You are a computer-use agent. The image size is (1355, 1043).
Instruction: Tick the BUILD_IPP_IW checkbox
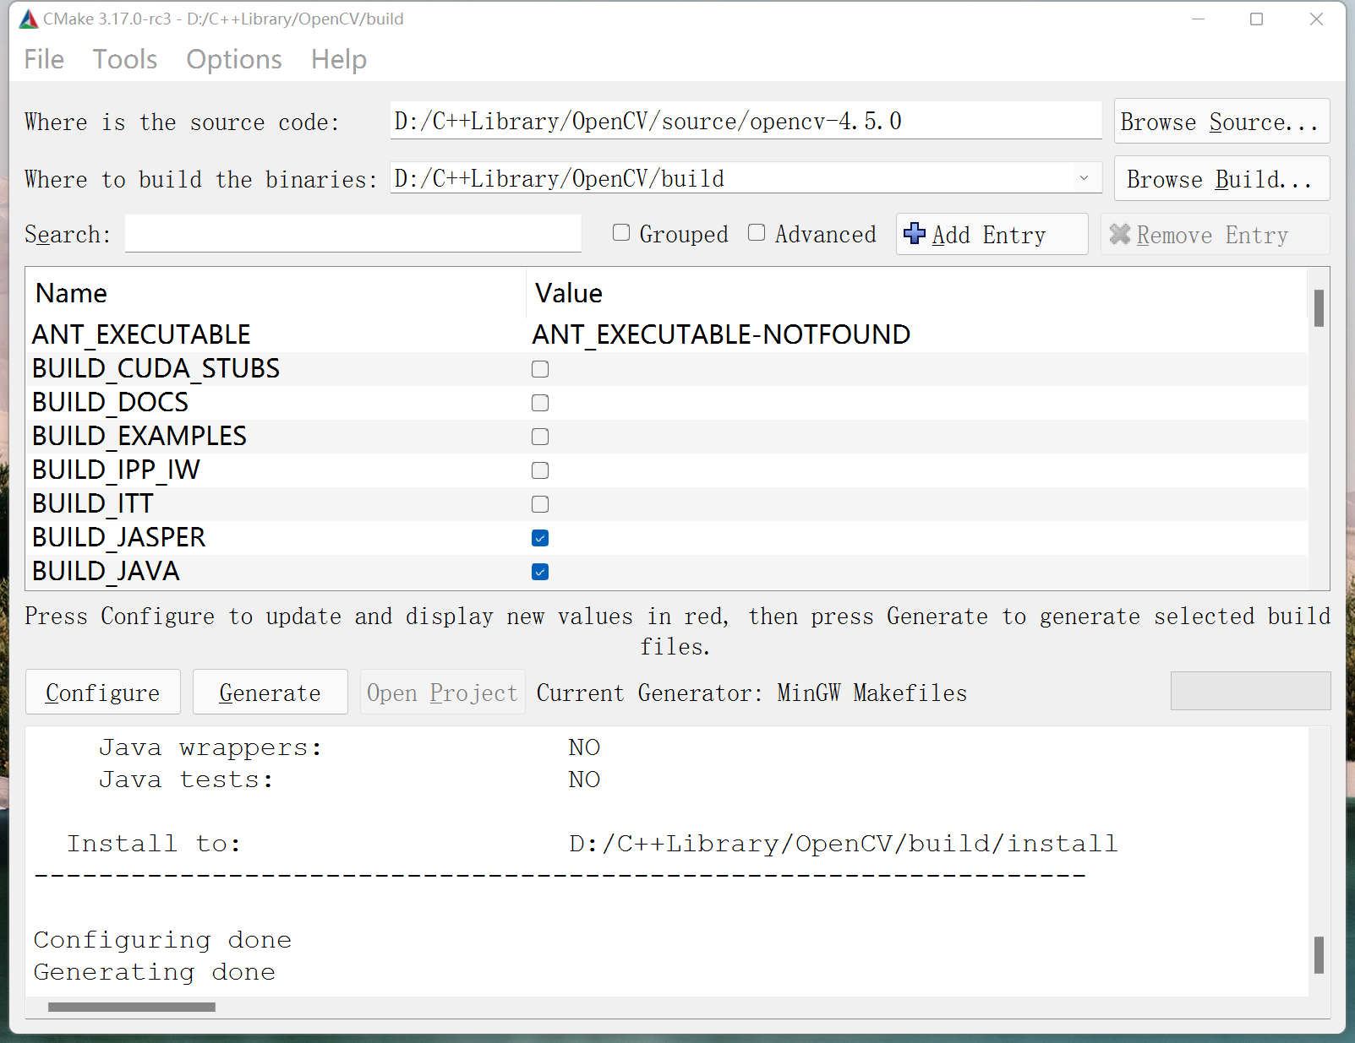540,470
